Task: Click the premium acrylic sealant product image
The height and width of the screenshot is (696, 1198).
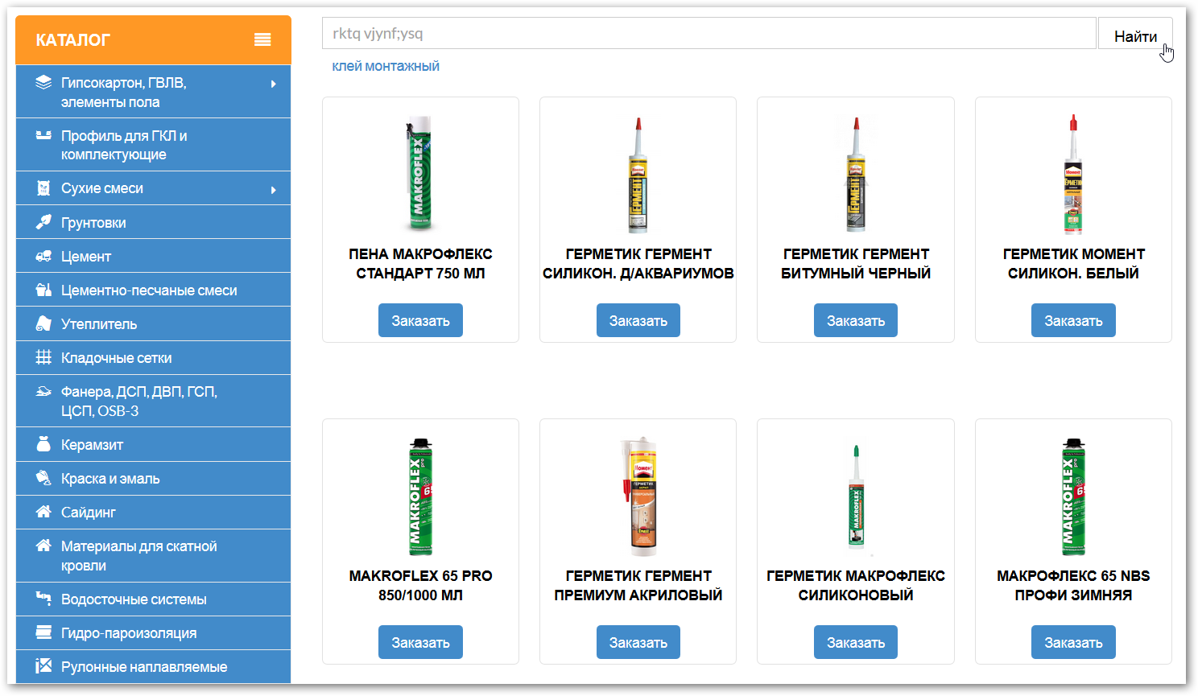Action: [639, 496]
